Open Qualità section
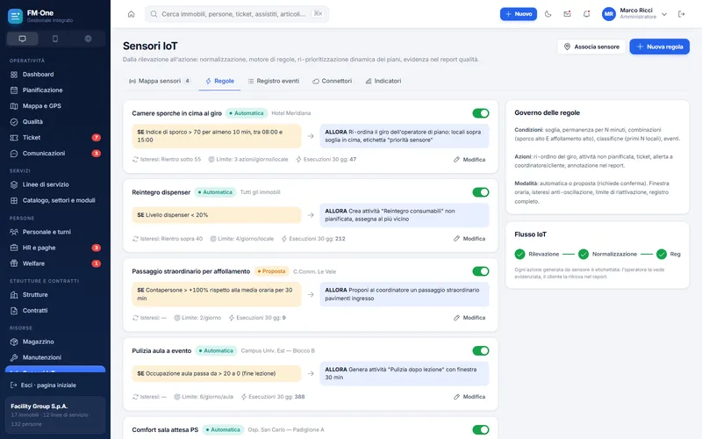702x439 pixels. pos(55,122)
